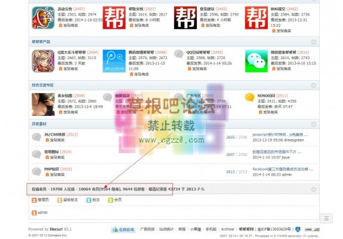Screen dimensions: 343x239
Task: Click the red 帮 icon beside forum (2507)
Action: tap(114, 18)
